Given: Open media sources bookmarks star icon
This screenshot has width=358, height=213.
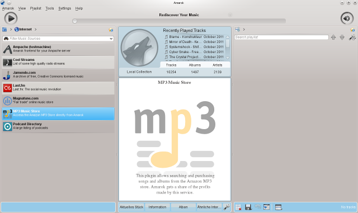Looking at the screenshot, I should coord(111,30).
